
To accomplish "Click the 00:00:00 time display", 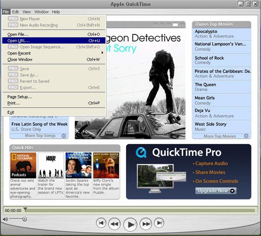I will 13,210.
